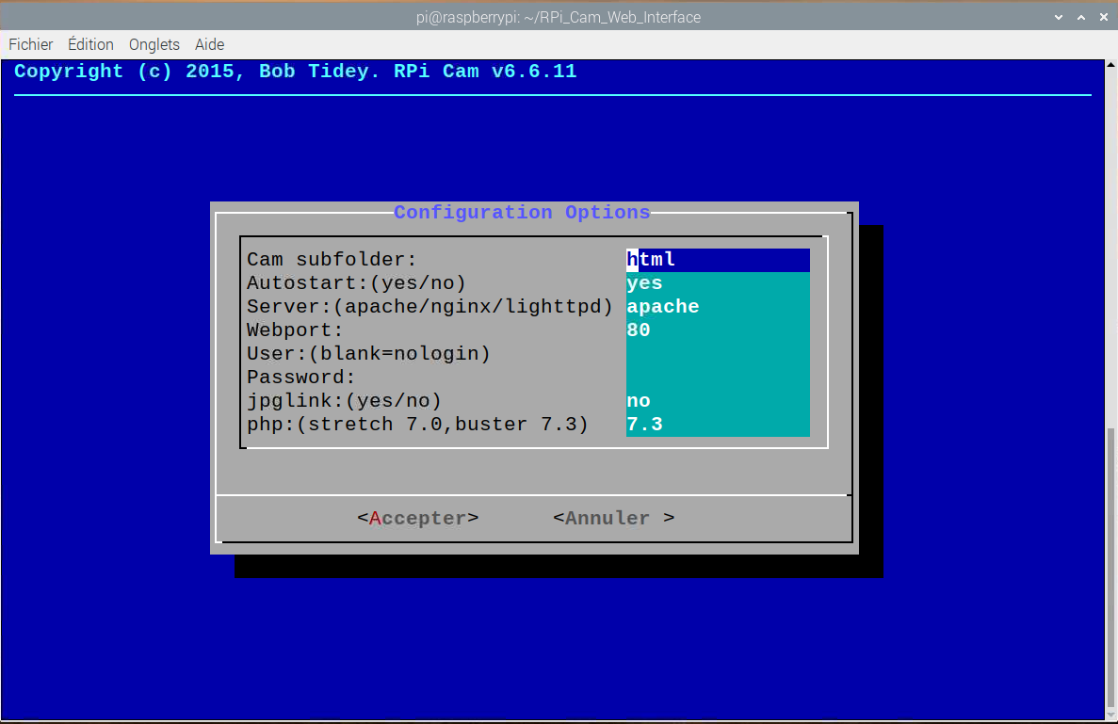Open the Édition menu
Viewport: 1118px width, 724px height.
pos(90,44)
